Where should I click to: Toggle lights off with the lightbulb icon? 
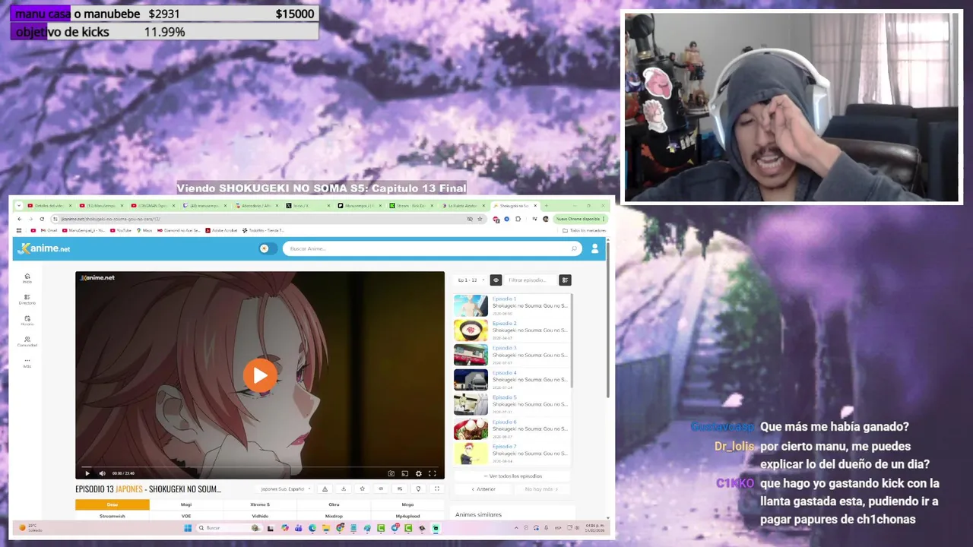[x=418, y=489]
